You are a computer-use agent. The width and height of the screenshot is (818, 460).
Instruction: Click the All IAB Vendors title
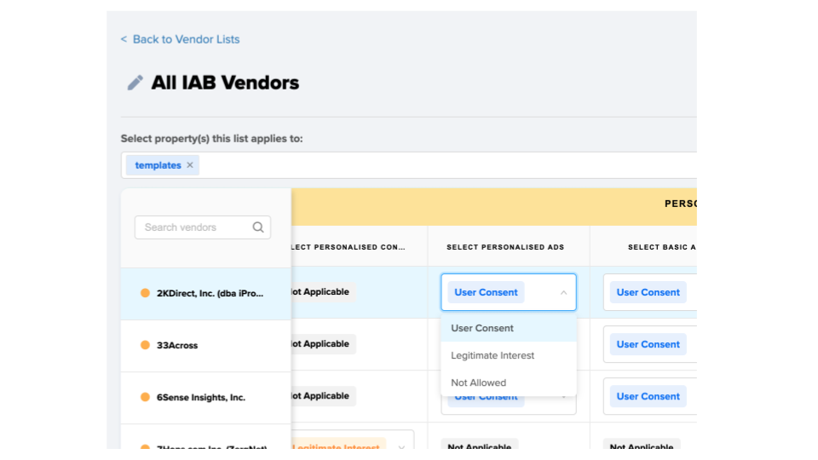point(225,83)
